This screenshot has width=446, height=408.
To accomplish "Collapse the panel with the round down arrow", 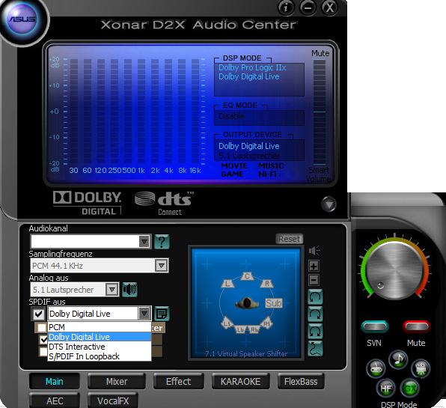I will [329, 204].
